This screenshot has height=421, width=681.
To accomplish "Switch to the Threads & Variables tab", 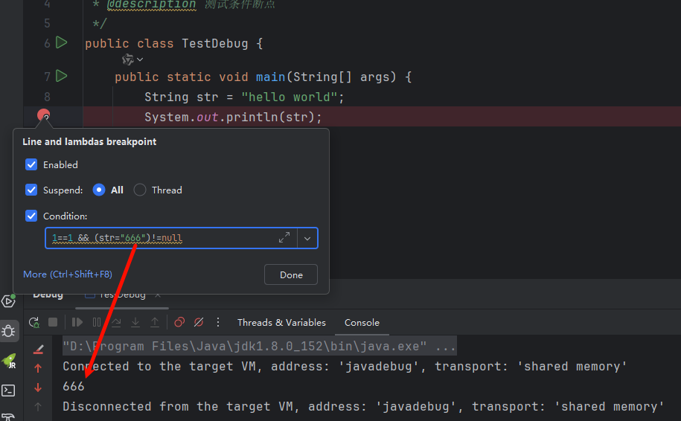I will coord(281,322).
